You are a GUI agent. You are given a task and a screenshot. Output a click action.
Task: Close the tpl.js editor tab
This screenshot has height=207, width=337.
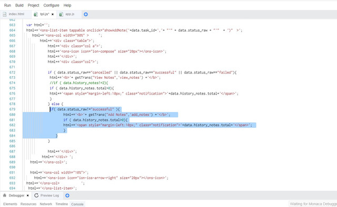(53, 14)
